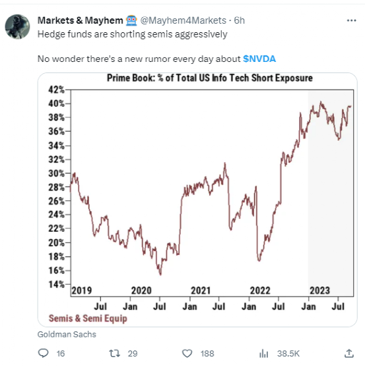The width and height of the screenshot is (365, 367).
Task: Open the views analytics bar icon
Action: click(264, 353)
